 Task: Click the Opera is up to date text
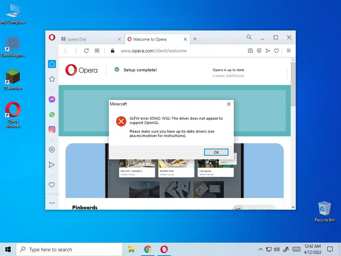[x=228, y=70]
